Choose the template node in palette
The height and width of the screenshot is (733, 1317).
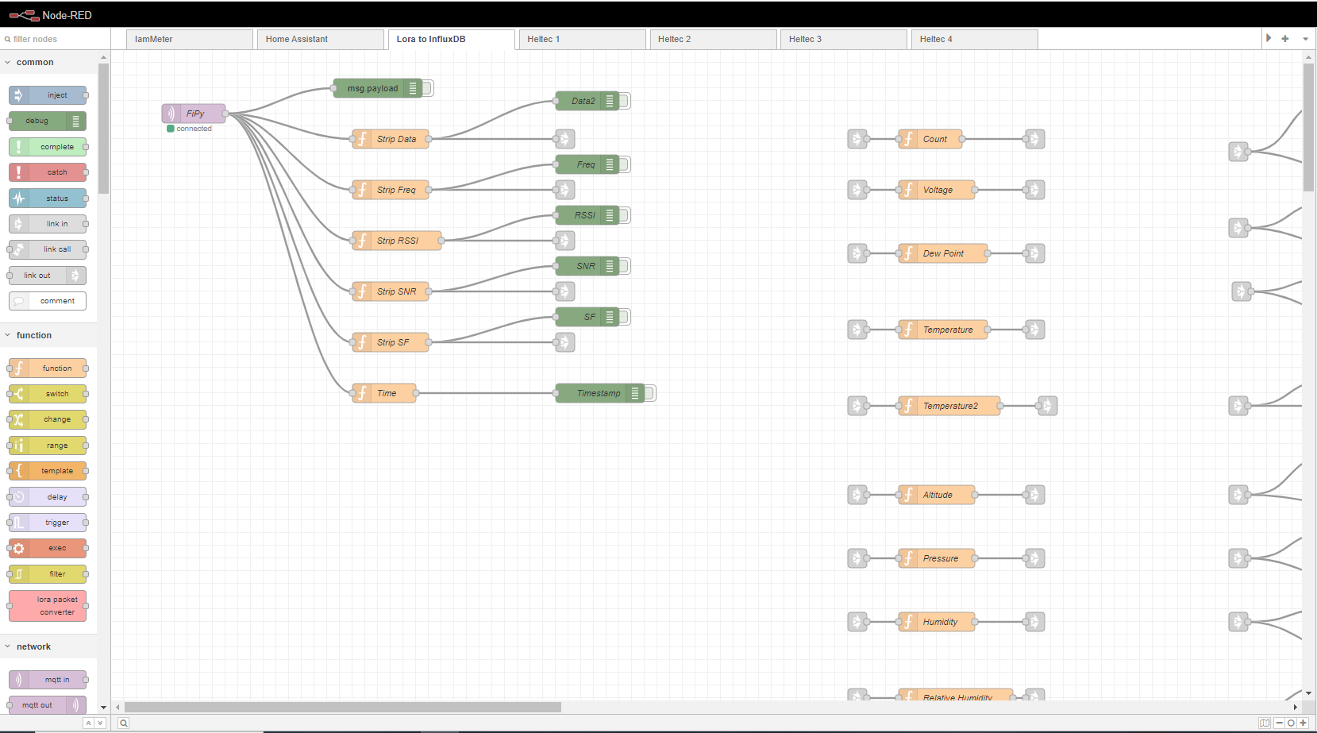click(x=48, y=471)
